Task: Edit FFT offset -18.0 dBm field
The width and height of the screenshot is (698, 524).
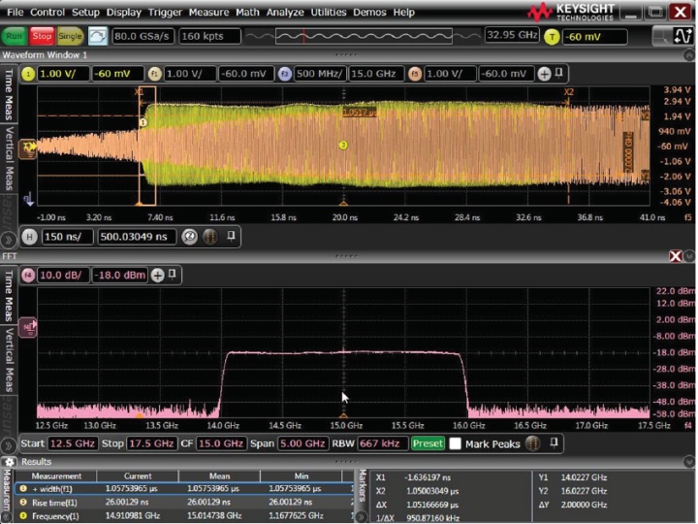Action: pyautogui.click(x=120, y=275)
